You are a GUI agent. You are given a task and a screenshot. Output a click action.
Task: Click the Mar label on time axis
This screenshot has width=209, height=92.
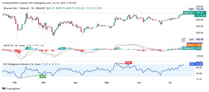click(44, 83)
